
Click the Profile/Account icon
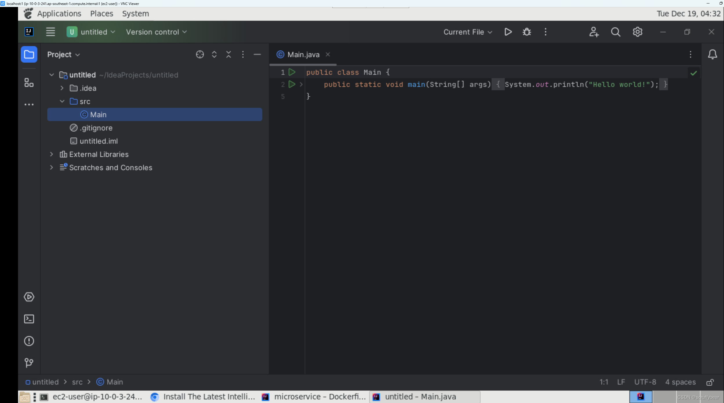(594, 31)
